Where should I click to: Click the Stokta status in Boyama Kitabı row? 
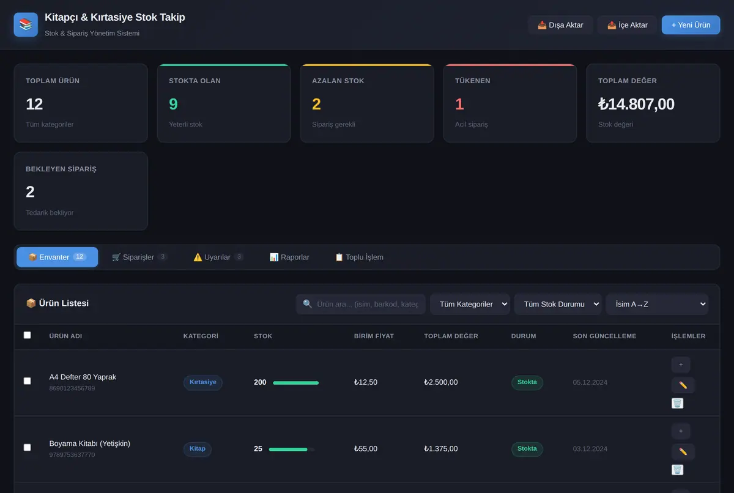527,449
